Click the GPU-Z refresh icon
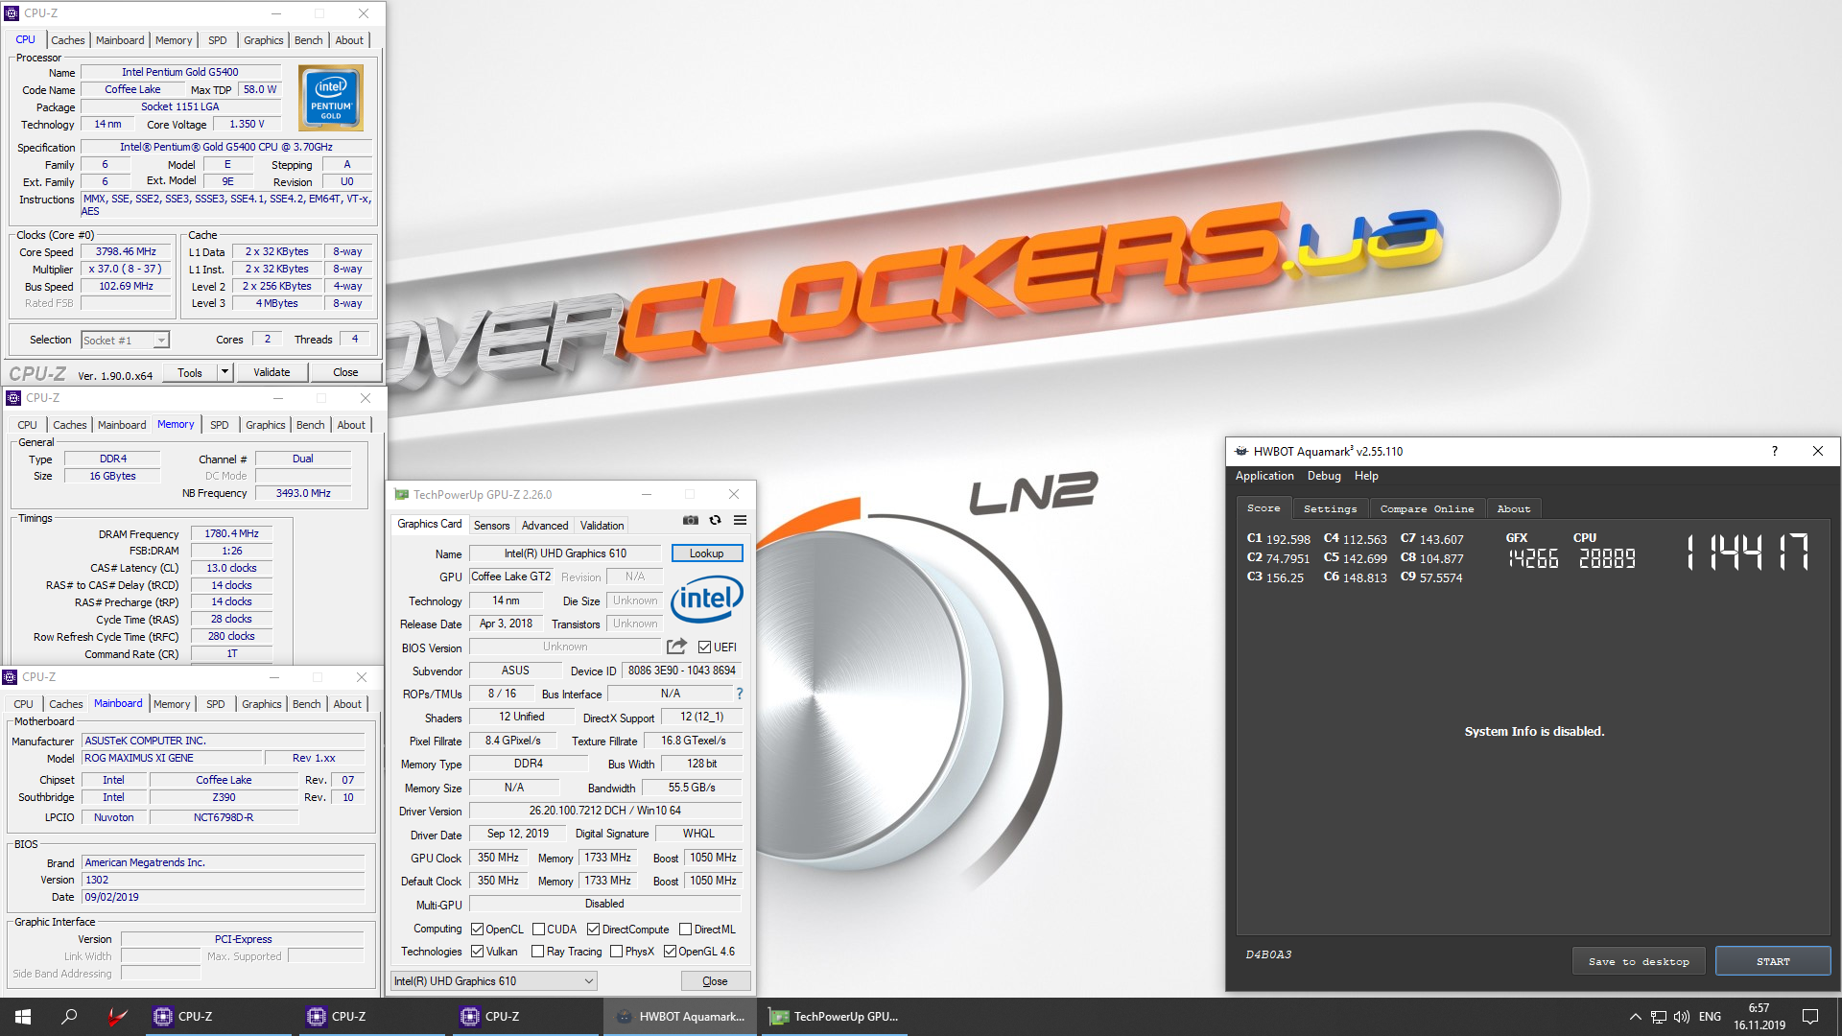Viewport: 1842px width, 1036px height. 715,520
